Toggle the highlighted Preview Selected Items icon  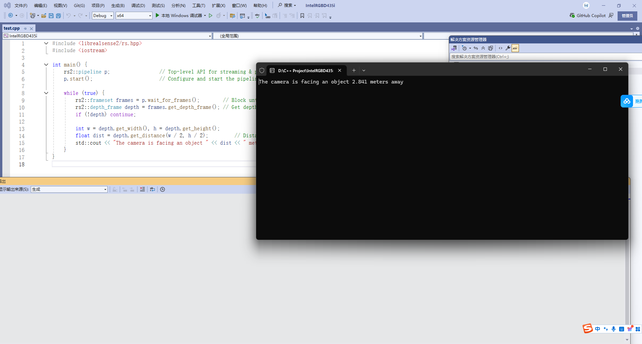(x=515, y=48)
